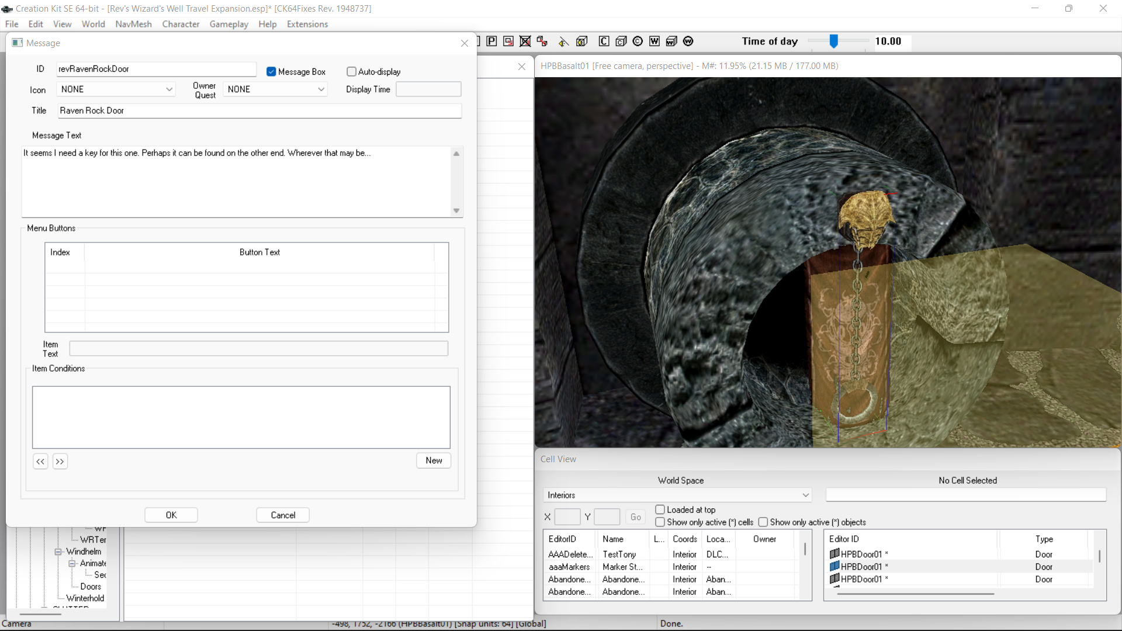Toggle the speaker cube sound marker icon
Image resolution: width=1122 pixels, height=631 pixels.
(581, 41)
